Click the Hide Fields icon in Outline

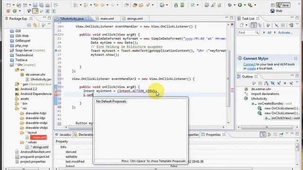(273, 83)
